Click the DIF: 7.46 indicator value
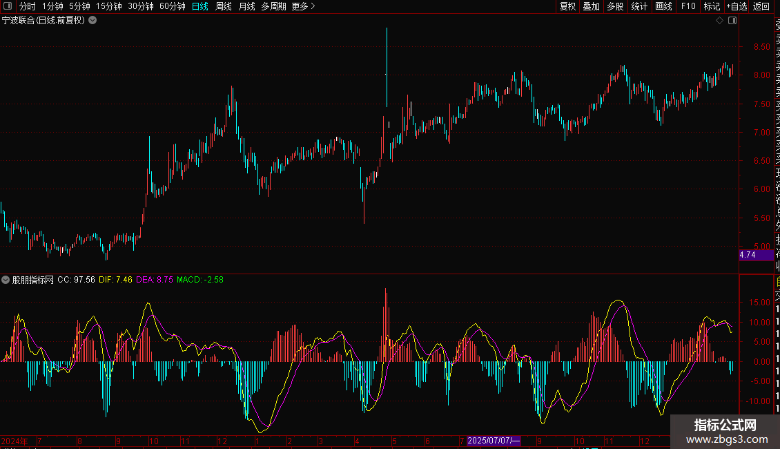This screenshot has height=449, width=780. pyautogui.click(x=115, y=280)
